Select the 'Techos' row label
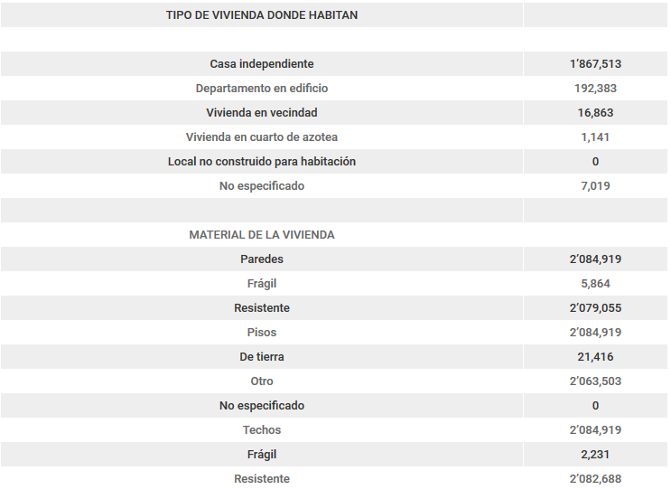Viewport: 671px width, 499px height. [262, 430]
